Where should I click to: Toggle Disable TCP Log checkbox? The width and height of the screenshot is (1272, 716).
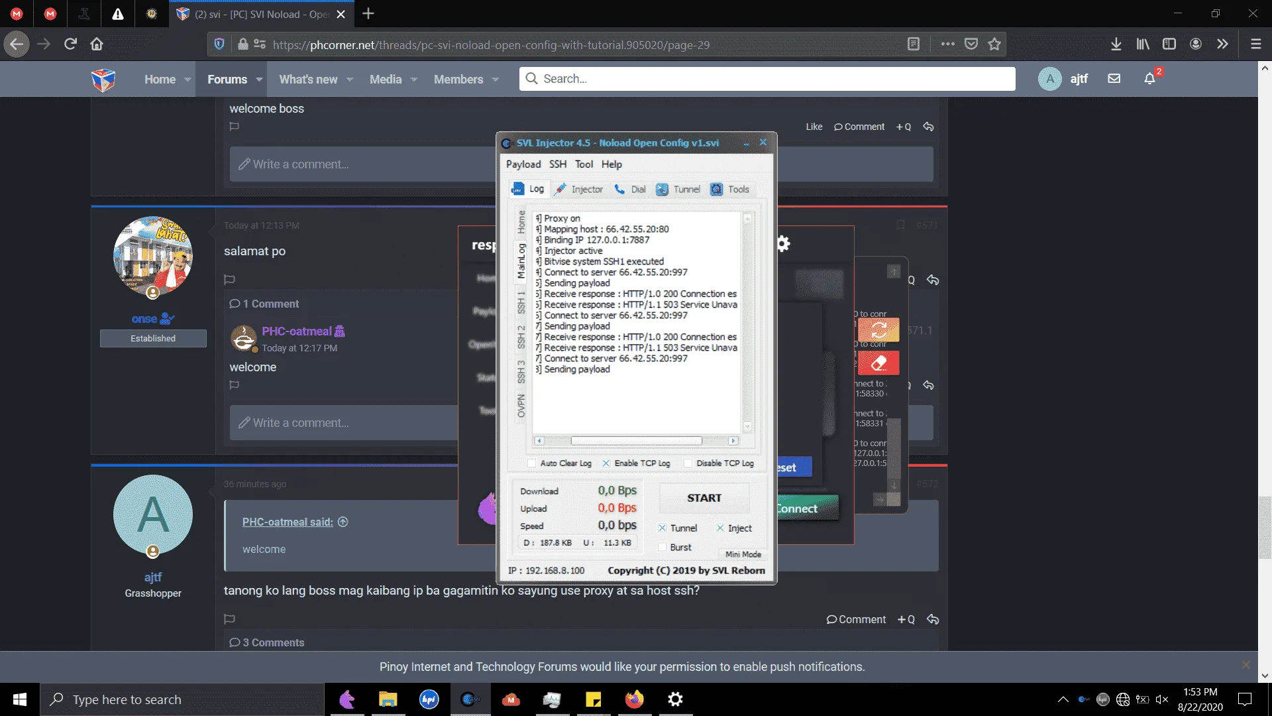click(688, 463)
